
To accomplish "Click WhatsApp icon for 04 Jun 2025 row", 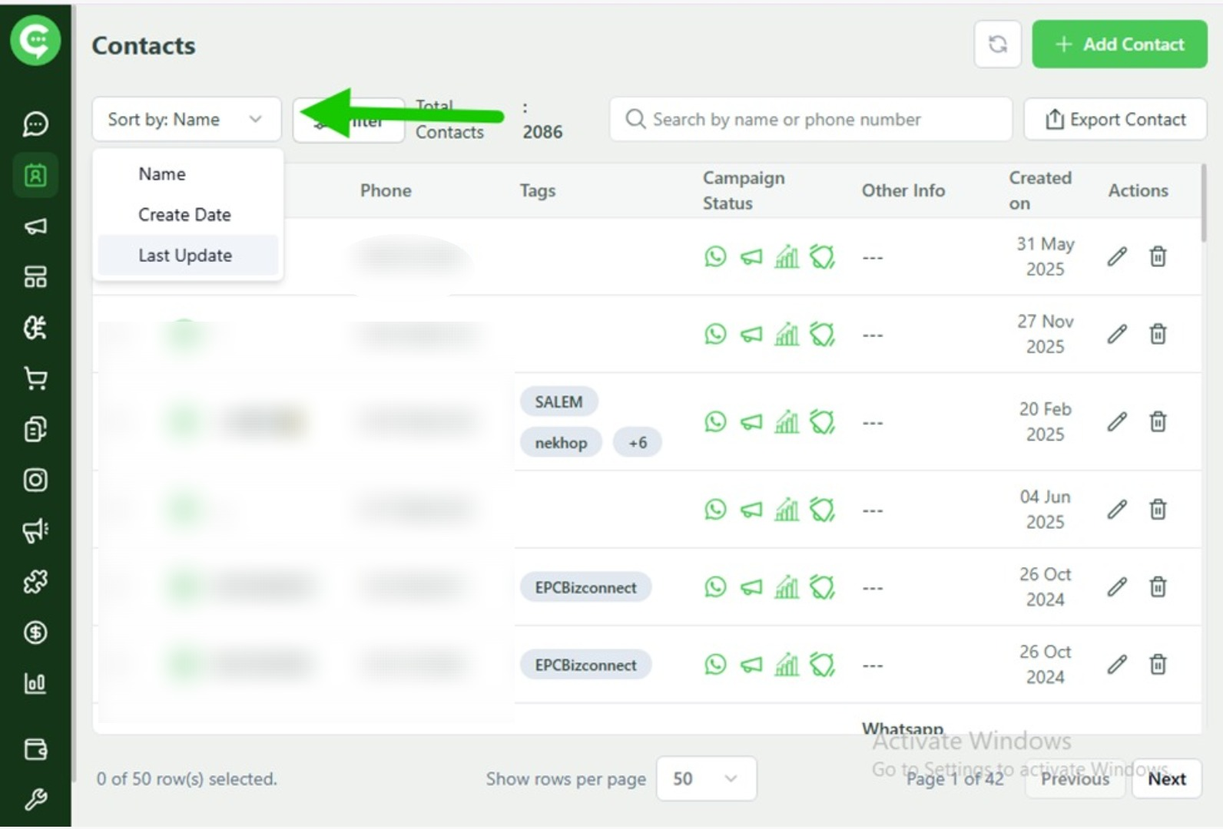I will (715, 510).
